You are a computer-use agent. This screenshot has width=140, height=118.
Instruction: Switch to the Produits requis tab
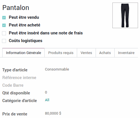[x=61, y=53]
